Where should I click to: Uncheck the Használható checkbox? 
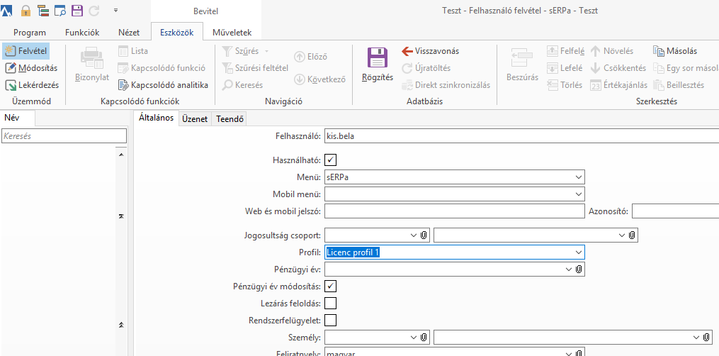pos(331,160)
